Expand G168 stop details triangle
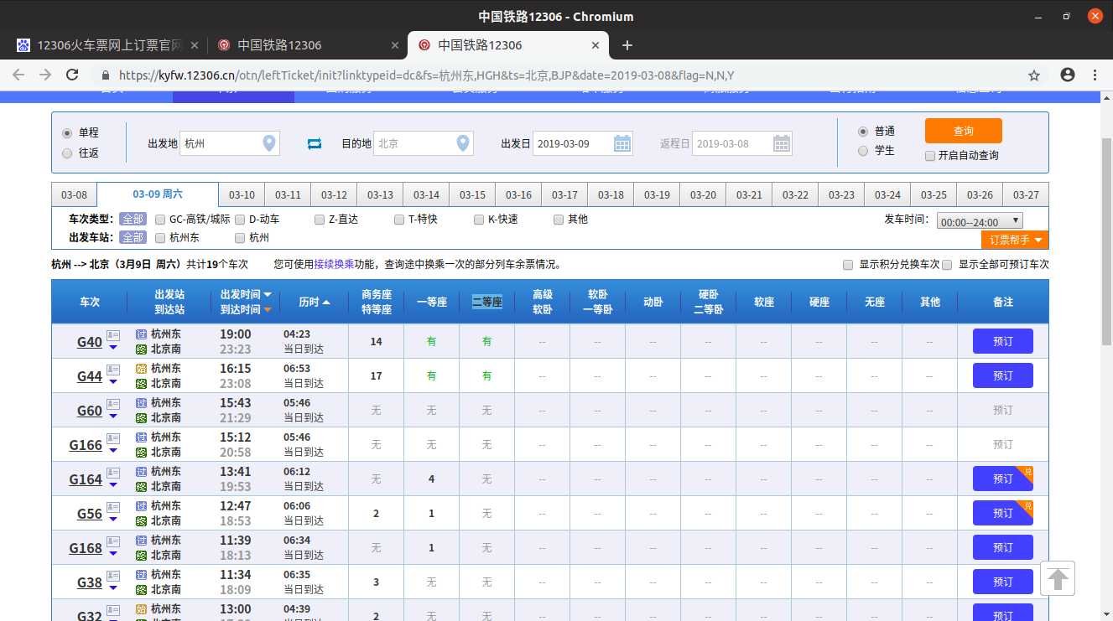Image resolution: width=1113 pixels, height=621 pixels. [113, 555]
